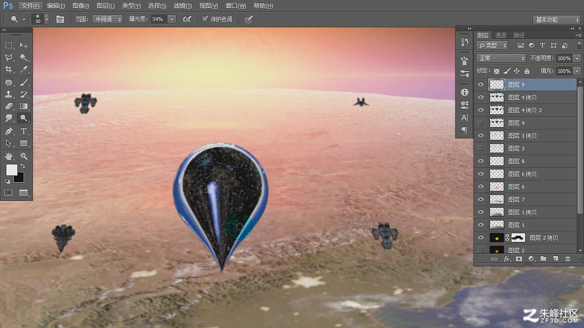584x328 pixels.
Task: Hide layer 图层 4 拷贝
Action: 480,97
